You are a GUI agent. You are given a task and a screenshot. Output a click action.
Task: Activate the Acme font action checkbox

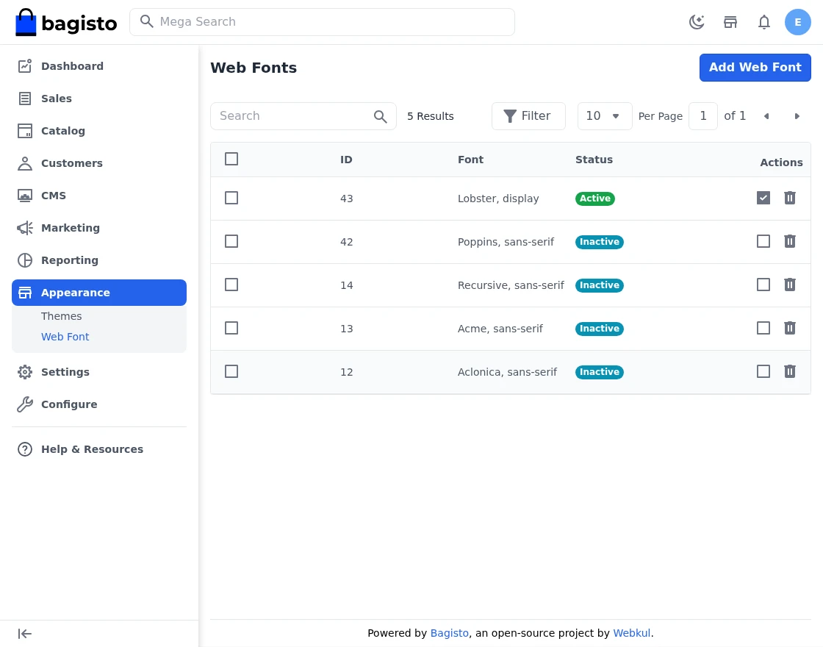click(763, 328)
